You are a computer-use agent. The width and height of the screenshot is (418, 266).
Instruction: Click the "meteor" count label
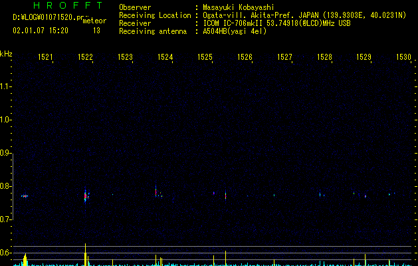(94, 21)
